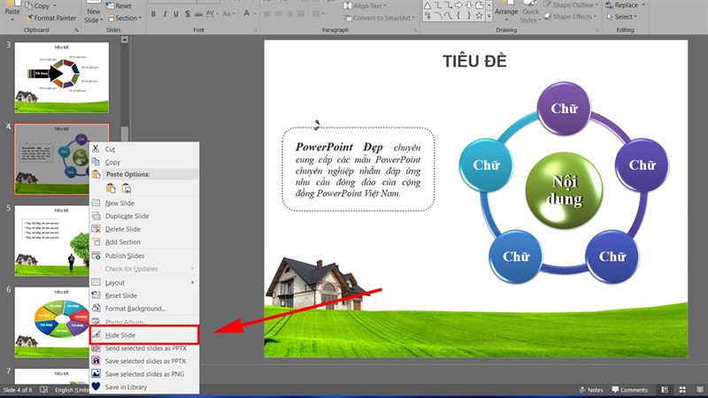The image size is (708, 398).
Task: Switch to Slide Sorter view icon
Action: click(682, 390)
